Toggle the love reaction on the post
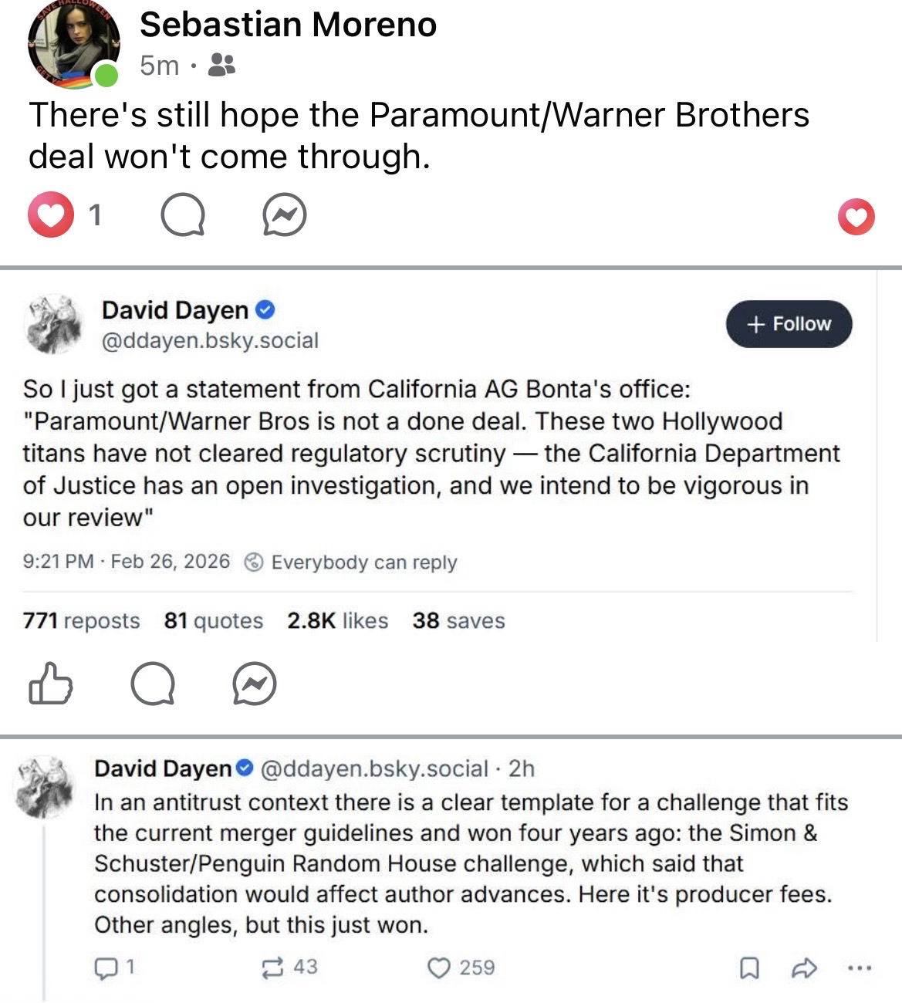This screenshot has width=902, height=1003. tap(856, 216)
